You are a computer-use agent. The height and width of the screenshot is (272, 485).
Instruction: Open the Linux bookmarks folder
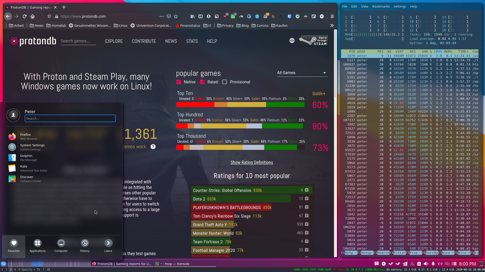pyautogui.click(x=120, y=25)
